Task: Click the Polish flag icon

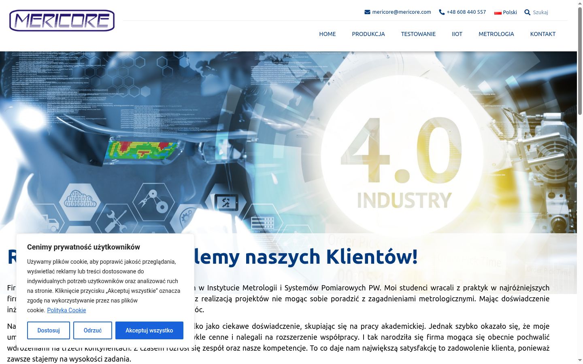Action: pos(498,13)
